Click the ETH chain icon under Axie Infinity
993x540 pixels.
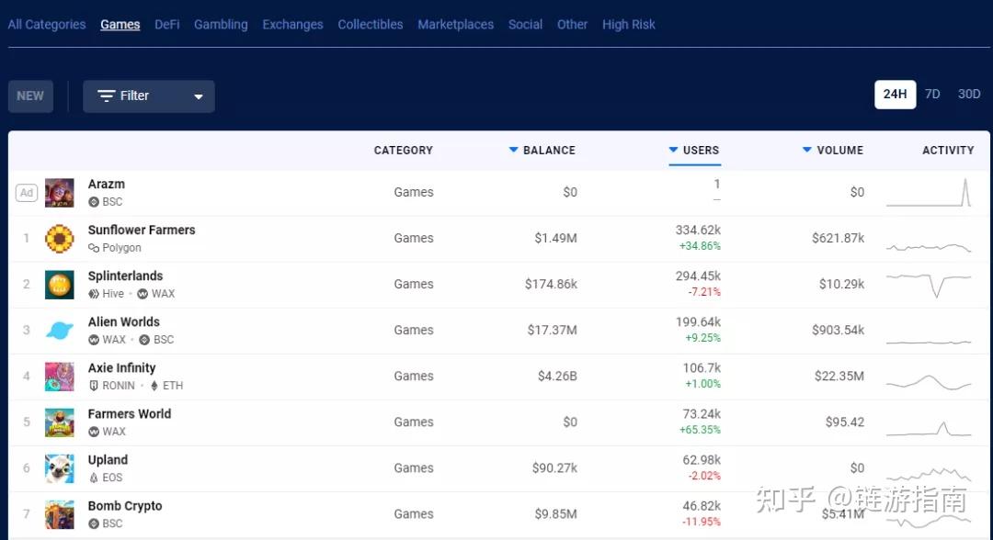click(154, 386)
